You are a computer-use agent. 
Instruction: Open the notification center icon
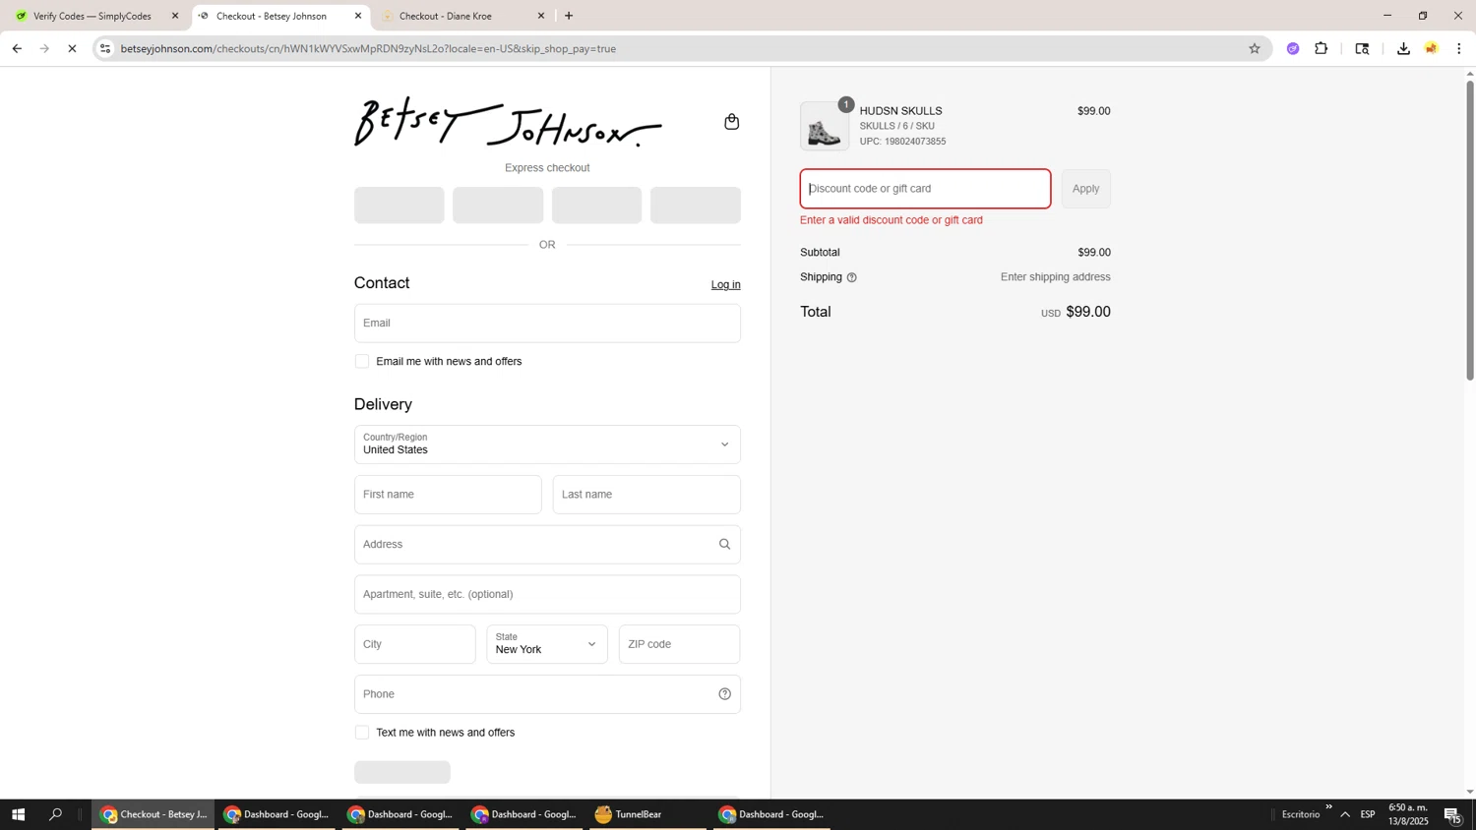[1453, 814]
